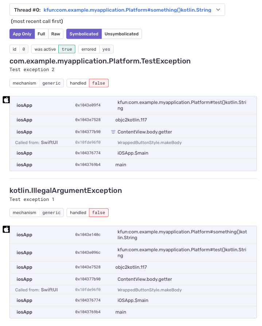Expand the ContentView.body.getter frame under TestException

pyautogui.click(x=133, y=132)
